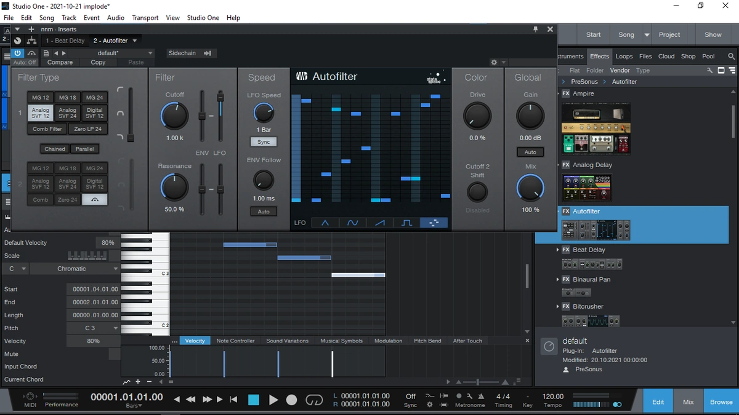Switch to 1 - Beat Delay insert tab
739x415 pixels.
[65, 41]
